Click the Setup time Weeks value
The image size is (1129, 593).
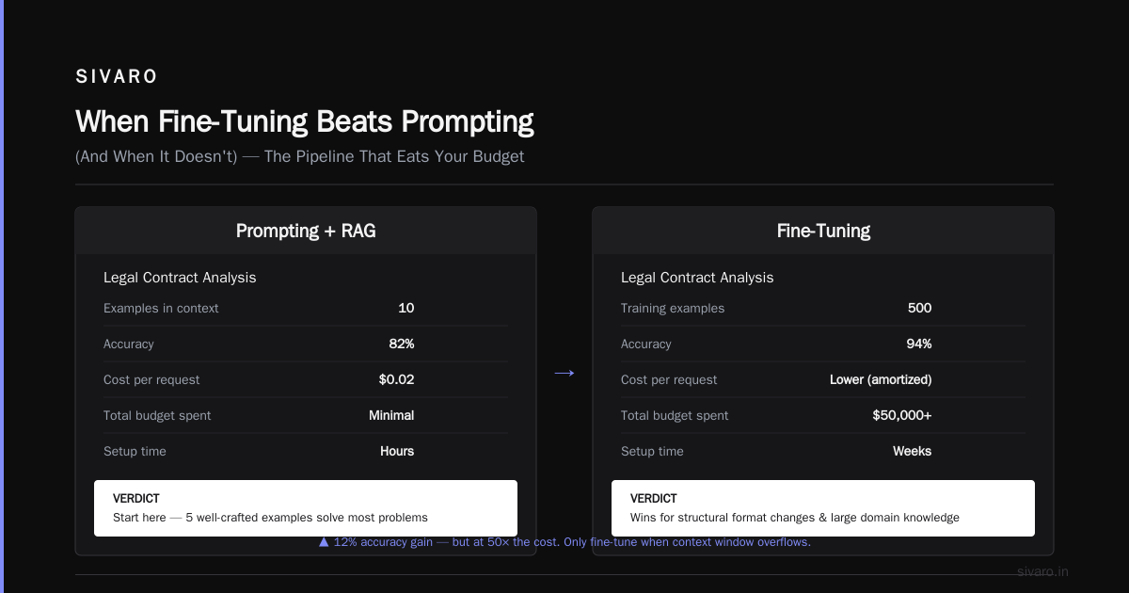click(x=913, y=451)
